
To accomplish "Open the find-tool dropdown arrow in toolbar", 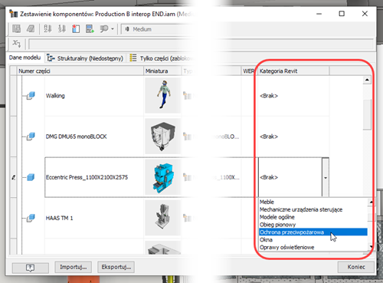I will 113,29.
